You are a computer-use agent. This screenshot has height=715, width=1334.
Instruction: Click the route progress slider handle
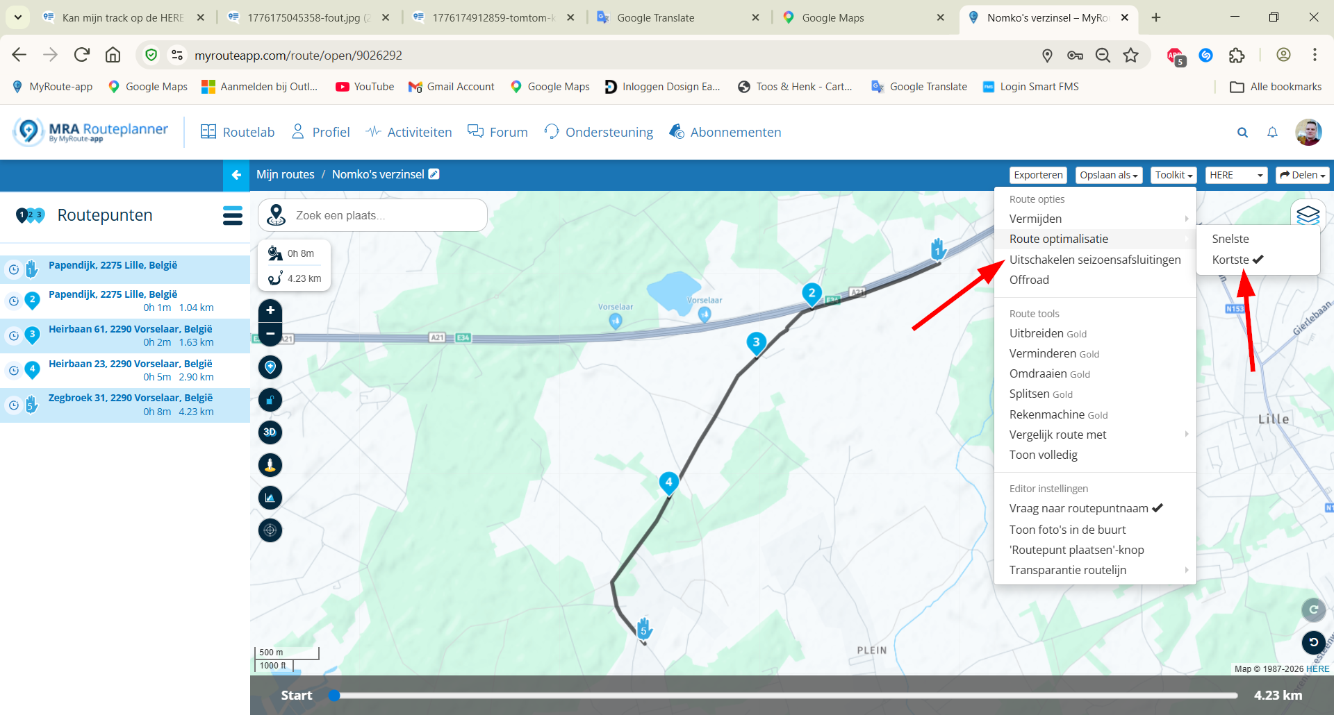pyautogui.click(x=334, y=695)
